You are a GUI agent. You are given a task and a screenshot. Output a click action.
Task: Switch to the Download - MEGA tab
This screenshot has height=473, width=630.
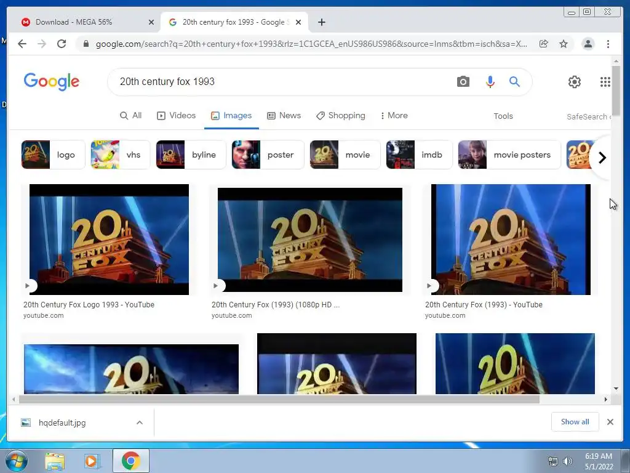[86, 22]
